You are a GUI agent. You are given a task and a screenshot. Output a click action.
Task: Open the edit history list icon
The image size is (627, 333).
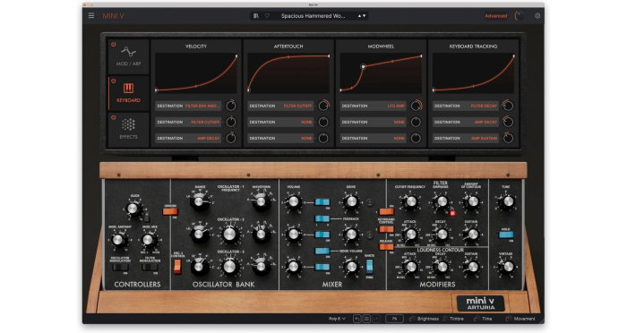366,319
